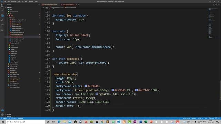Open the Extensions view

tap(2, 25)
